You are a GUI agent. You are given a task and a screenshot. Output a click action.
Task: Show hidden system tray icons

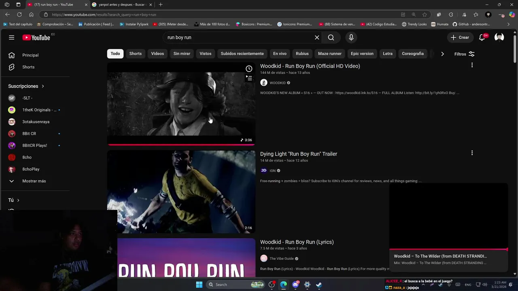[423, 285]
